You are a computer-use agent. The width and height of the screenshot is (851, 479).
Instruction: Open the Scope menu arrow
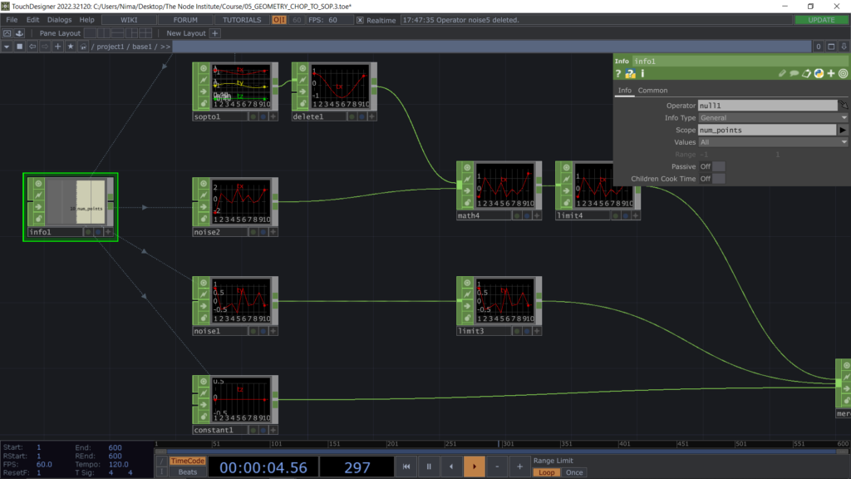[x=843, y=130]
